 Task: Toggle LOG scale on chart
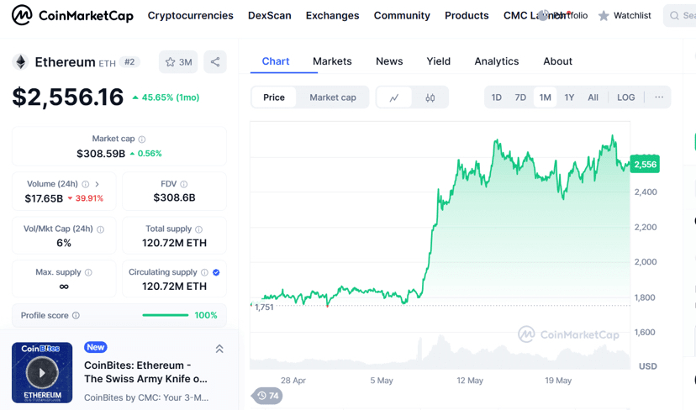(626, 97)
